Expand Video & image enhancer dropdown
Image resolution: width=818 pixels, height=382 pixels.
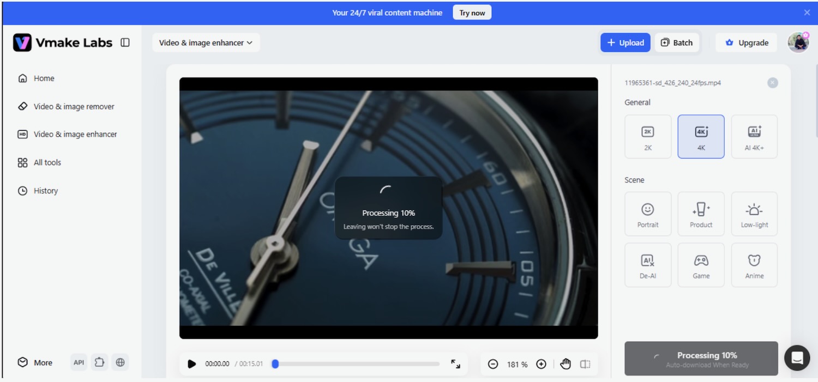click(206, 43)
